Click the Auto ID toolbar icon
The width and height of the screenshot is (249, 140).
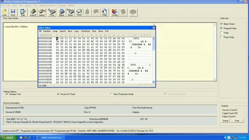(x=33, y=12)
